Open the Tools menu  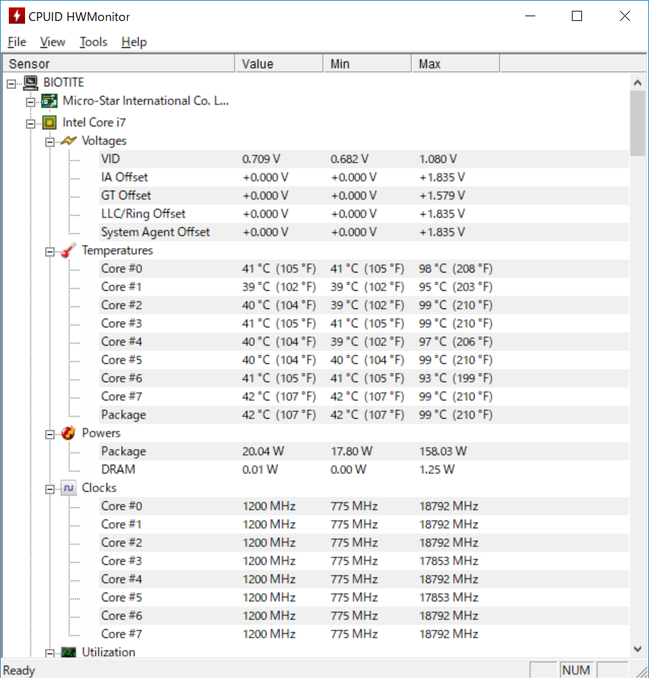pos(93,42)
